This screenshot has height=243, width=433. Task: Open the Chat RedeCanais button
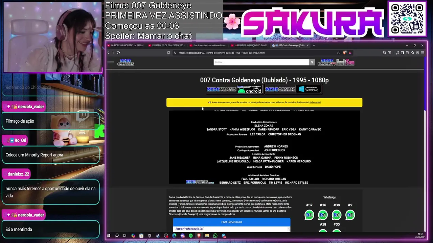click(x=232, y=222)
